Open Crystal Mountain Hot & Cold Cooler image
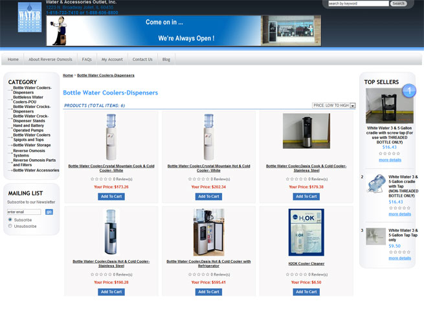This screenshot has height=317, width=424. (x=208, y=137)
